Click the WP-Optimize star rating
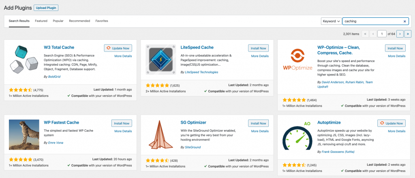415x178 pixels. [x=294, y=100]
